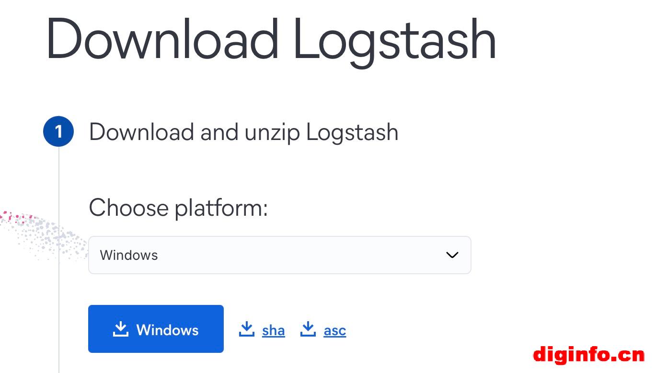The image size is (667, 373).
Task: Click the download icon beside asc
Action: [308, 329]
